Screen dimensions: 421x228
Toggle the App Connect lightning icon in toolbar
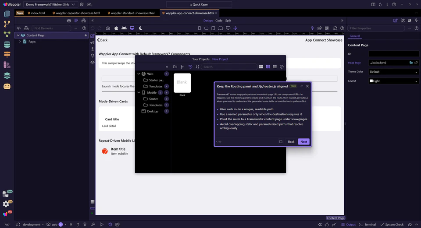pyautogui.click(x=312, y=28)
